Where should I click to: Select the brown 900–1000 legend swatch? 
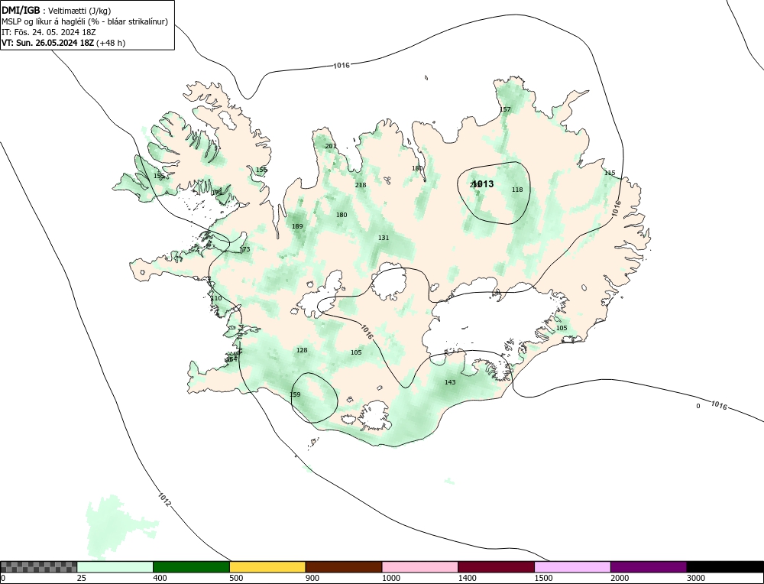(344, 566)
